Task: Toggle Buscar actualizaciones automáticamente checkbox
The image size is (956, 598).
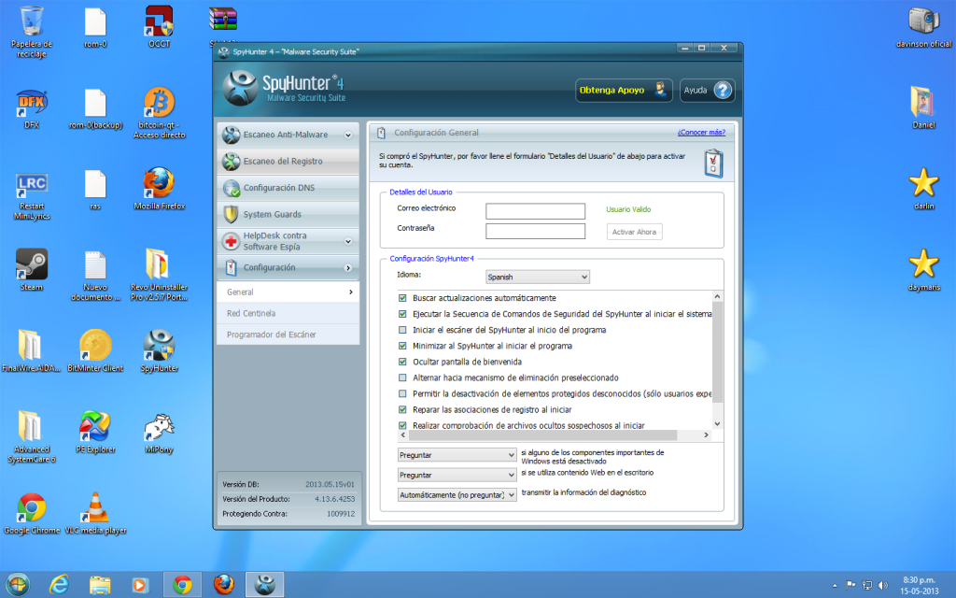Action: tap(402, 298)
